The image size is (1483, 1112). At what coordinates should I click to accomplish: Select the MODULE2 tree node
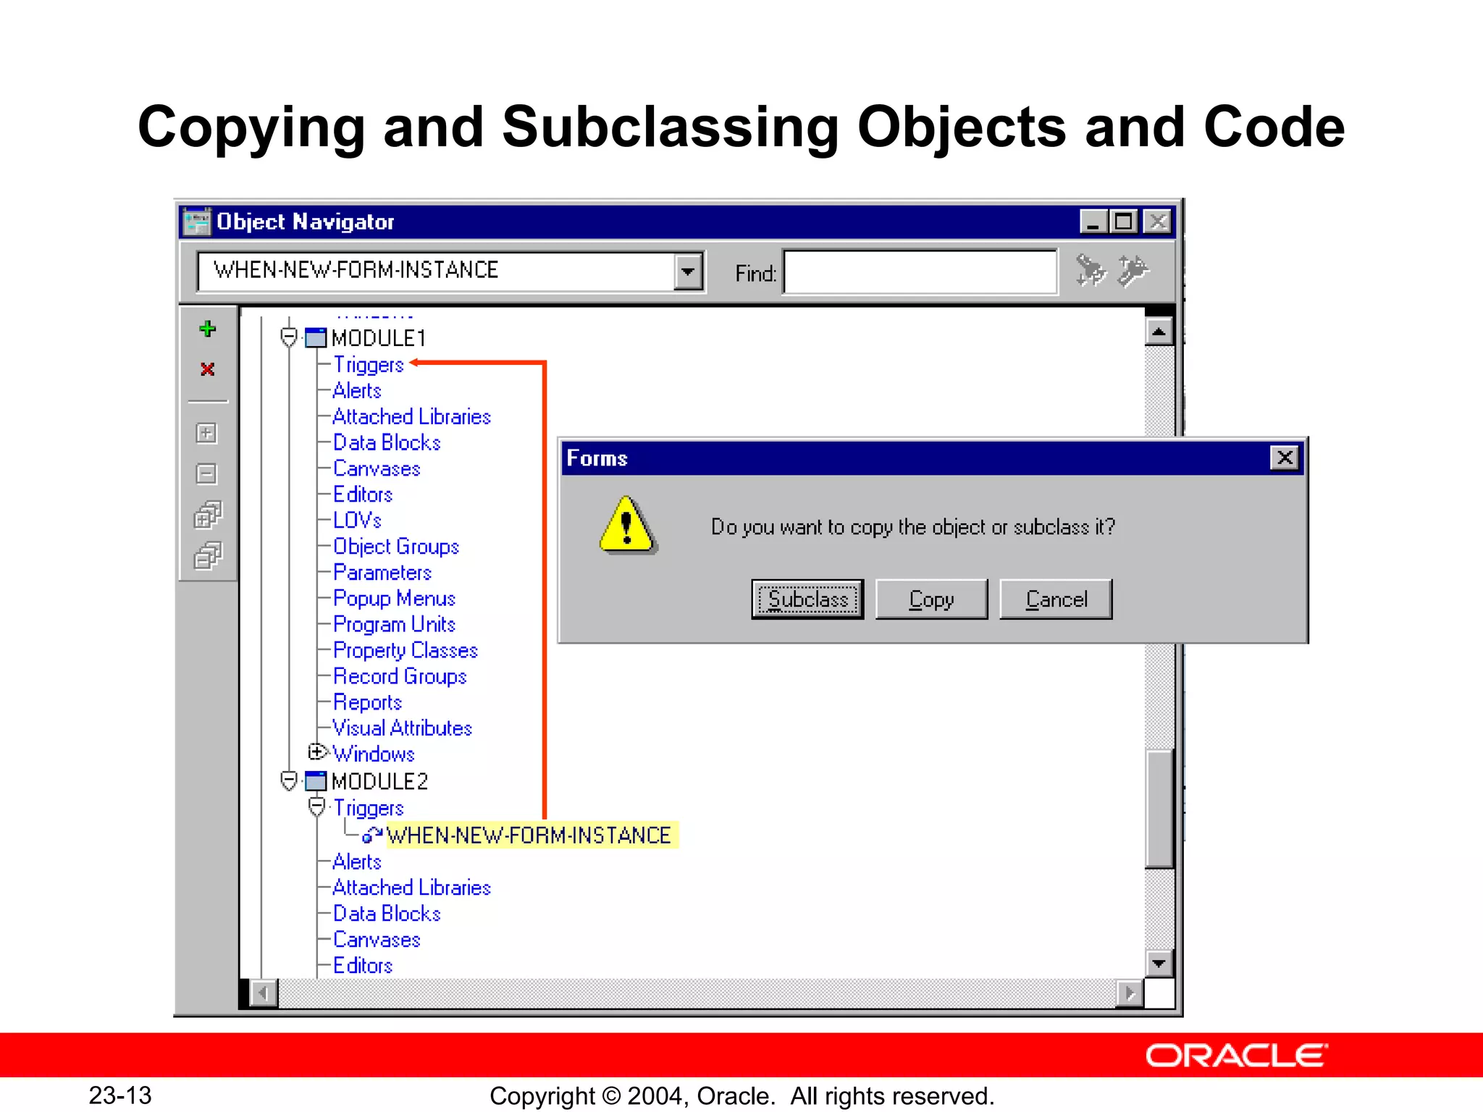pos(380,782)
